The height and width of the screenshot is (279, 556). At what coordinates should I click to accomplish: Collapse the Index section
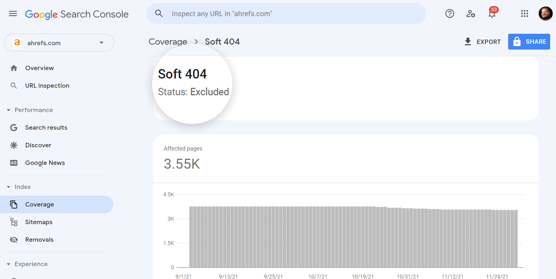[x=8, y=187]
